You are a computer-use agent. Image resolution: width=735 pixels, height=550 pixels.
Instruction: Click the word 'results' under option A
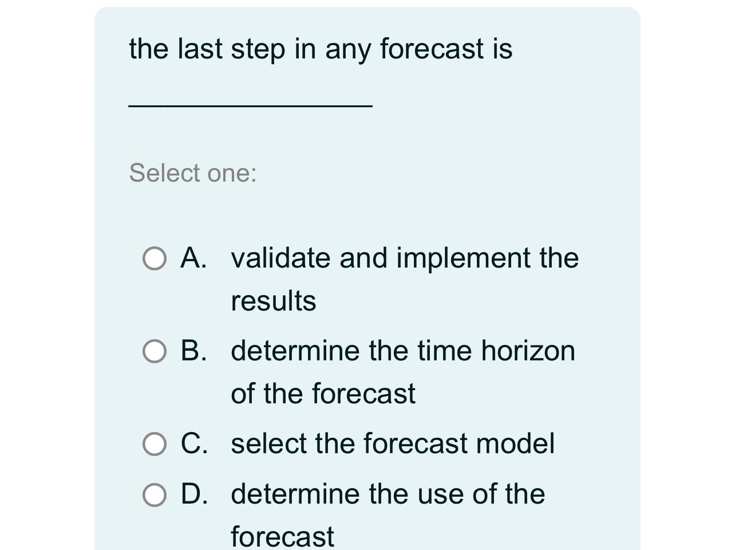point(273,299)
